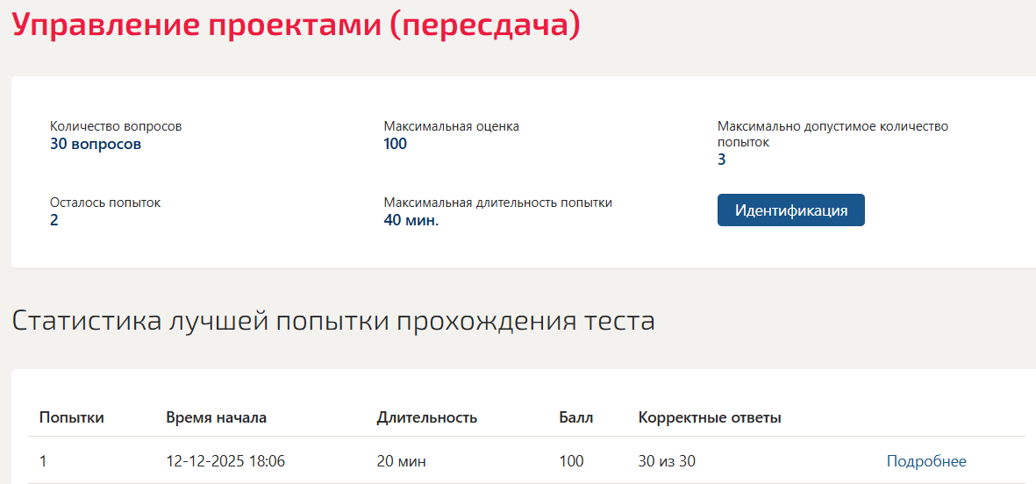The height and width of the screenshot is (484, 1036).
Task: Click the Попытки column header
Action: coord(71,417)
